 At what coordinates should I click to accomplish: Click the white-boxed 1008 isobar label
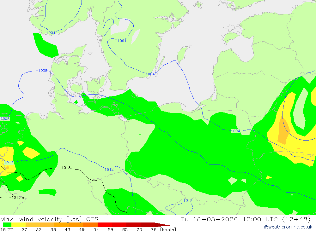coord(5,118)
